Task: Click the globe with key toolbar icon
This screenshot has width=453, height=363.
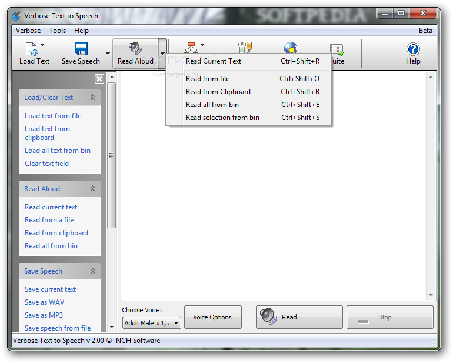Action: tap(291, 47)
